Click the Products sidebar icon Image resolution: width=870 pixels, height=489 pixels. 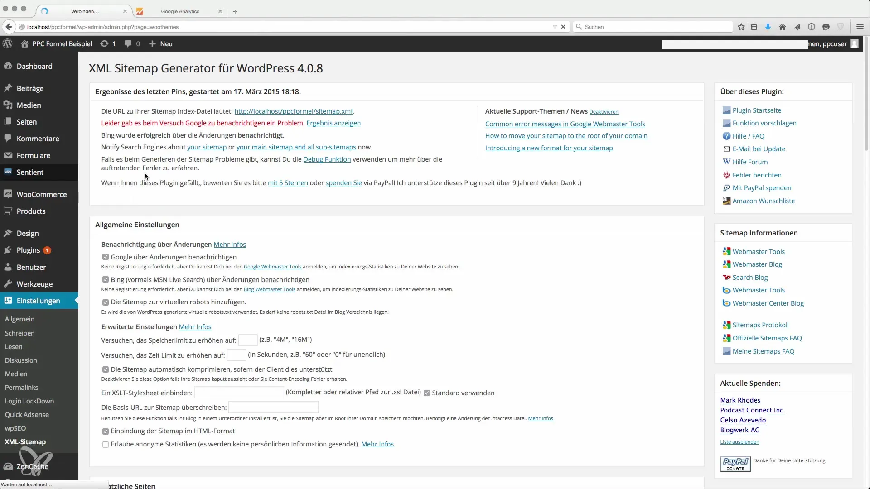pos(8,211)
